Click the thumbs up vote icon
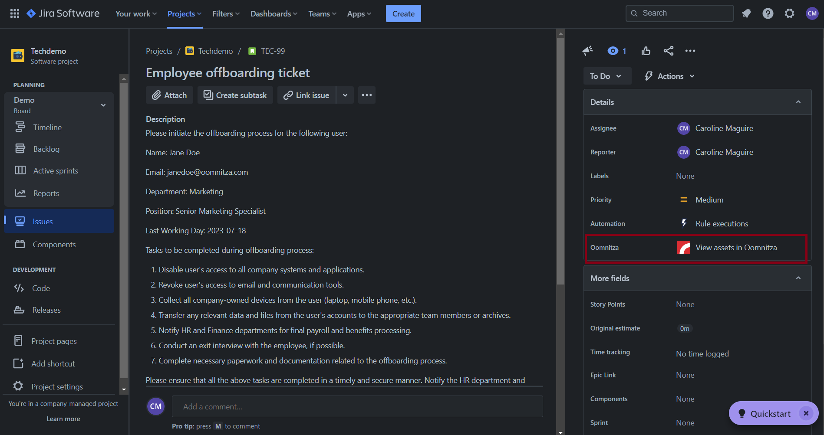 646,51
